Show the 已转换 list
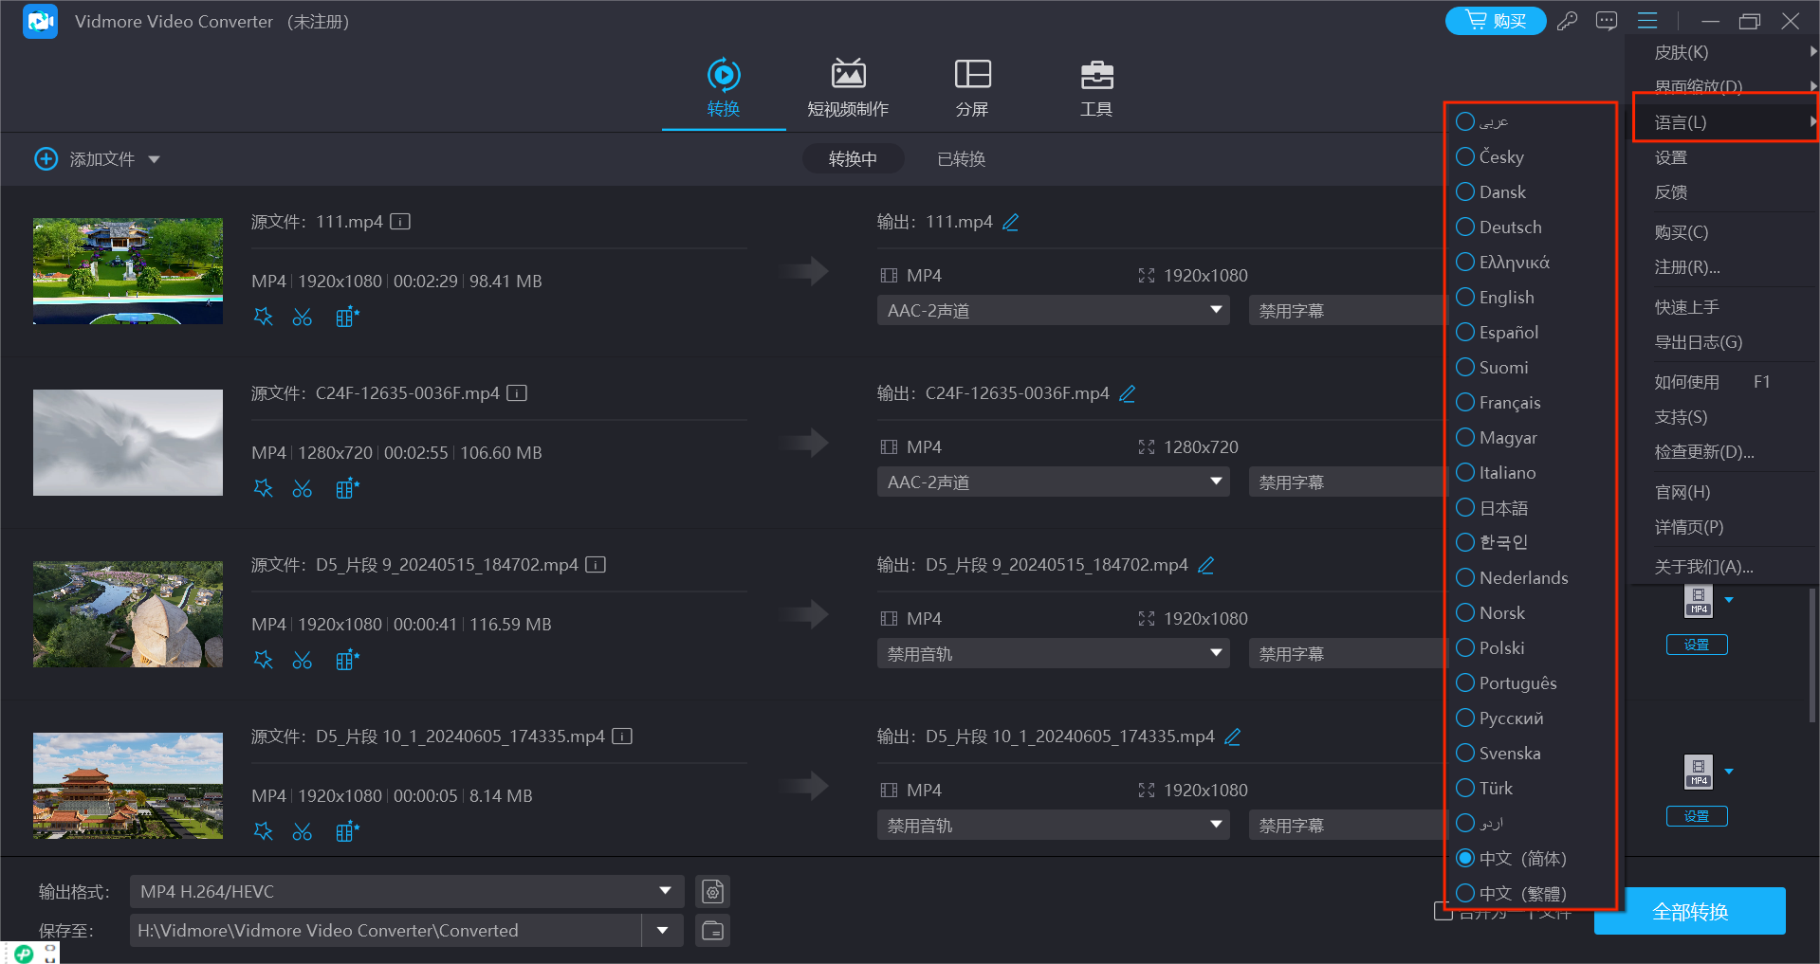 961,159
